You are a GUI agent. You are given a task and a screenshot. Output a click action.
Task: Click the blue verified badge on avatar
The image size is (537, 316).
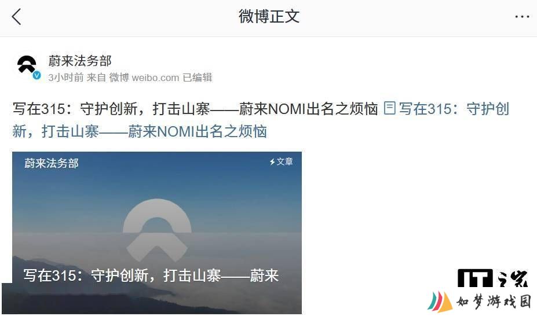(x=36, y=75)
